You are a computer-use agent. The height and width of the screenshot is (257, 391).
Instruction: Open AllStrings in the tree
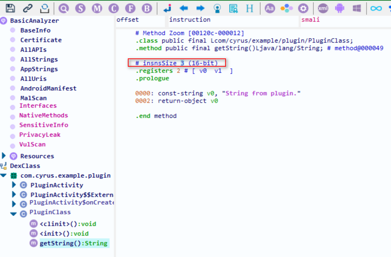click(x=39, y=60)
